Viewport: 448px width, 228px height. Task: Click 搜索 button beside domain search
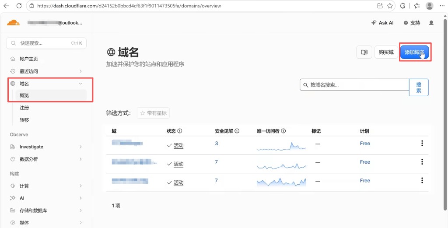pos(419,88)
